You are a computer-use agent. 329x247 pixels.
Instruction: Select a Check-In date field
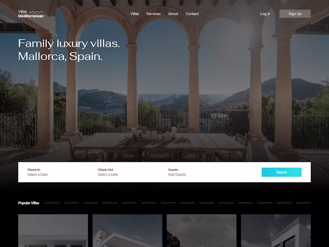click(37, 172)
